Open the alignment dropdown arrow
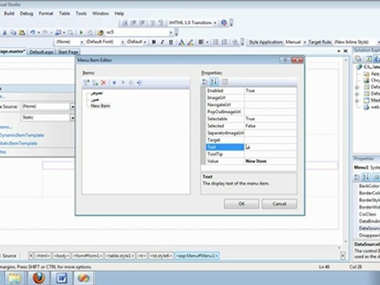 pyautogui.click(x=207, y=42)
